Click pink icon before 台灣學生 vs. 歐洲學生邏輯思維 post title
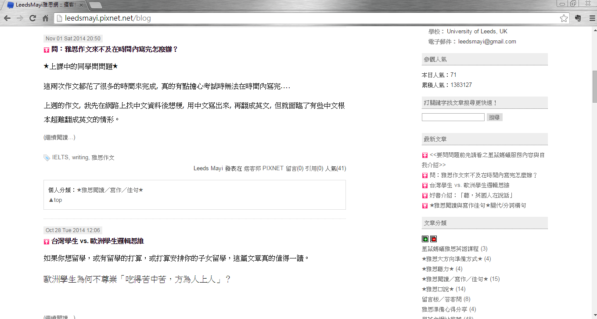The height and width of the screenshot is (319, 597). tap(47, 241)
